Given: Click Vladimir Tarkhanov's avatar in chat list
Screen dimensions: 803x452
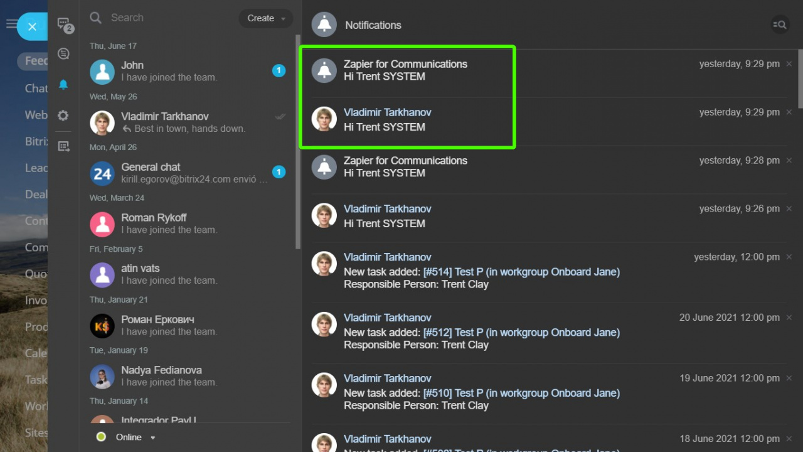Looking at the screenshot, I should (102, 122).
